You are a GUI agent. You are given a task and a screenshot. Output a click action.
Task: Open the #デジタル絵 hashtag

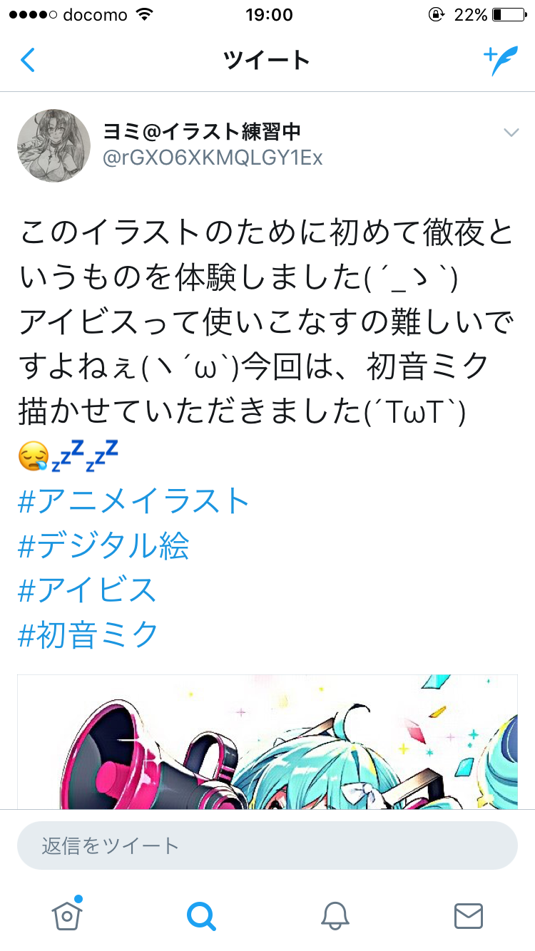pyautogui.click(x=103, y=545)
